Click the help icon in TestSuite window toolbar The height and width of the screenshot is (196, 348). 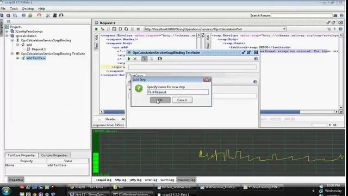click(x=256, y=59)
